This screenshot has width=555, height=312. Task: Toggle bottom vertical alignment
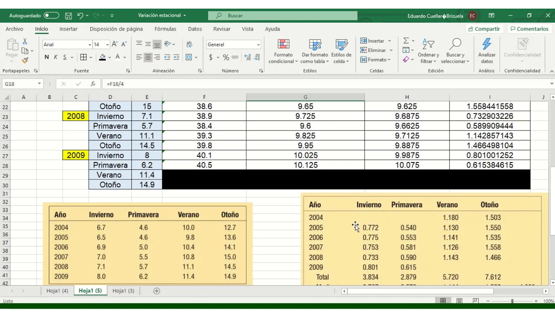(x=157, y=44)
